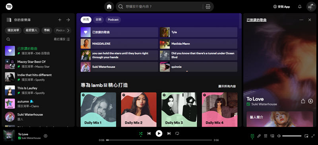This screenshot has height=145, width=318.
Task: Skip to next track
Action: click(x=169, y=134)
